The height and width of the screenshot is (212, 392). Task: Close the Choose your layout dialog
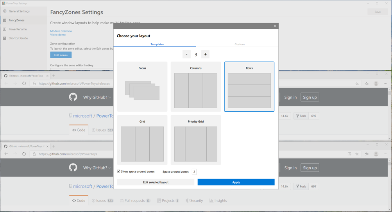pos(275,26)
